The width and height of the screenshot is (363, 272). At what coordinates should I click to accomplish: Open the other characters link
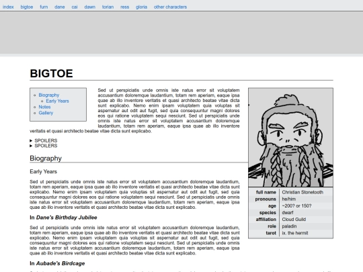point(170,7)
